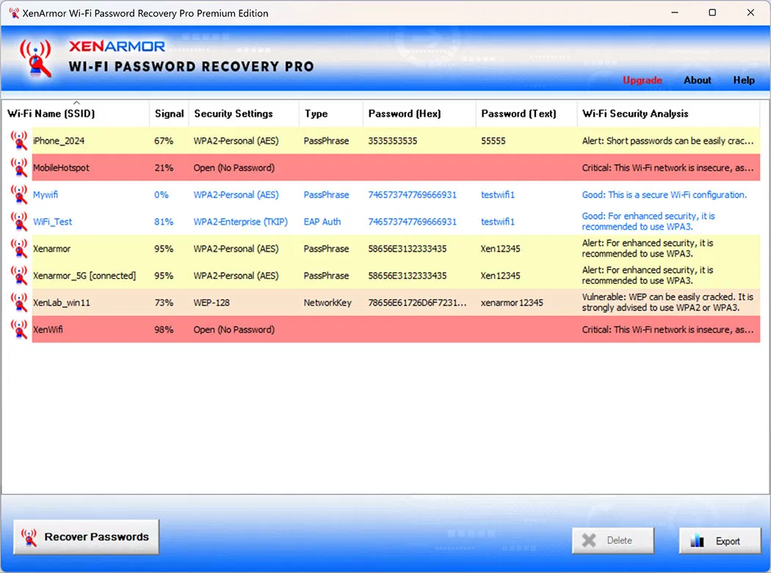
Task: Click the Wi-Fi icon beside iPhone_2024
Action: point(18,140)
